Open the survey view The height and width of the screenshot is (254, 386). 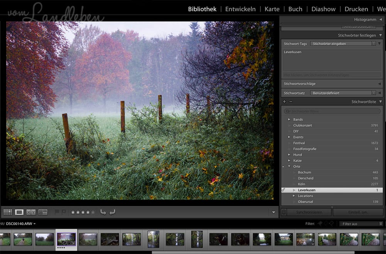[43, 212]
